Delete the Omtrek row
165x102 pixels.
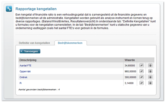click(x=150, y=77)
